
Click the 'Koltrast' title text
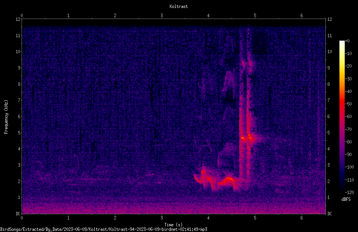pyautogui.click(x=179, y=6)
